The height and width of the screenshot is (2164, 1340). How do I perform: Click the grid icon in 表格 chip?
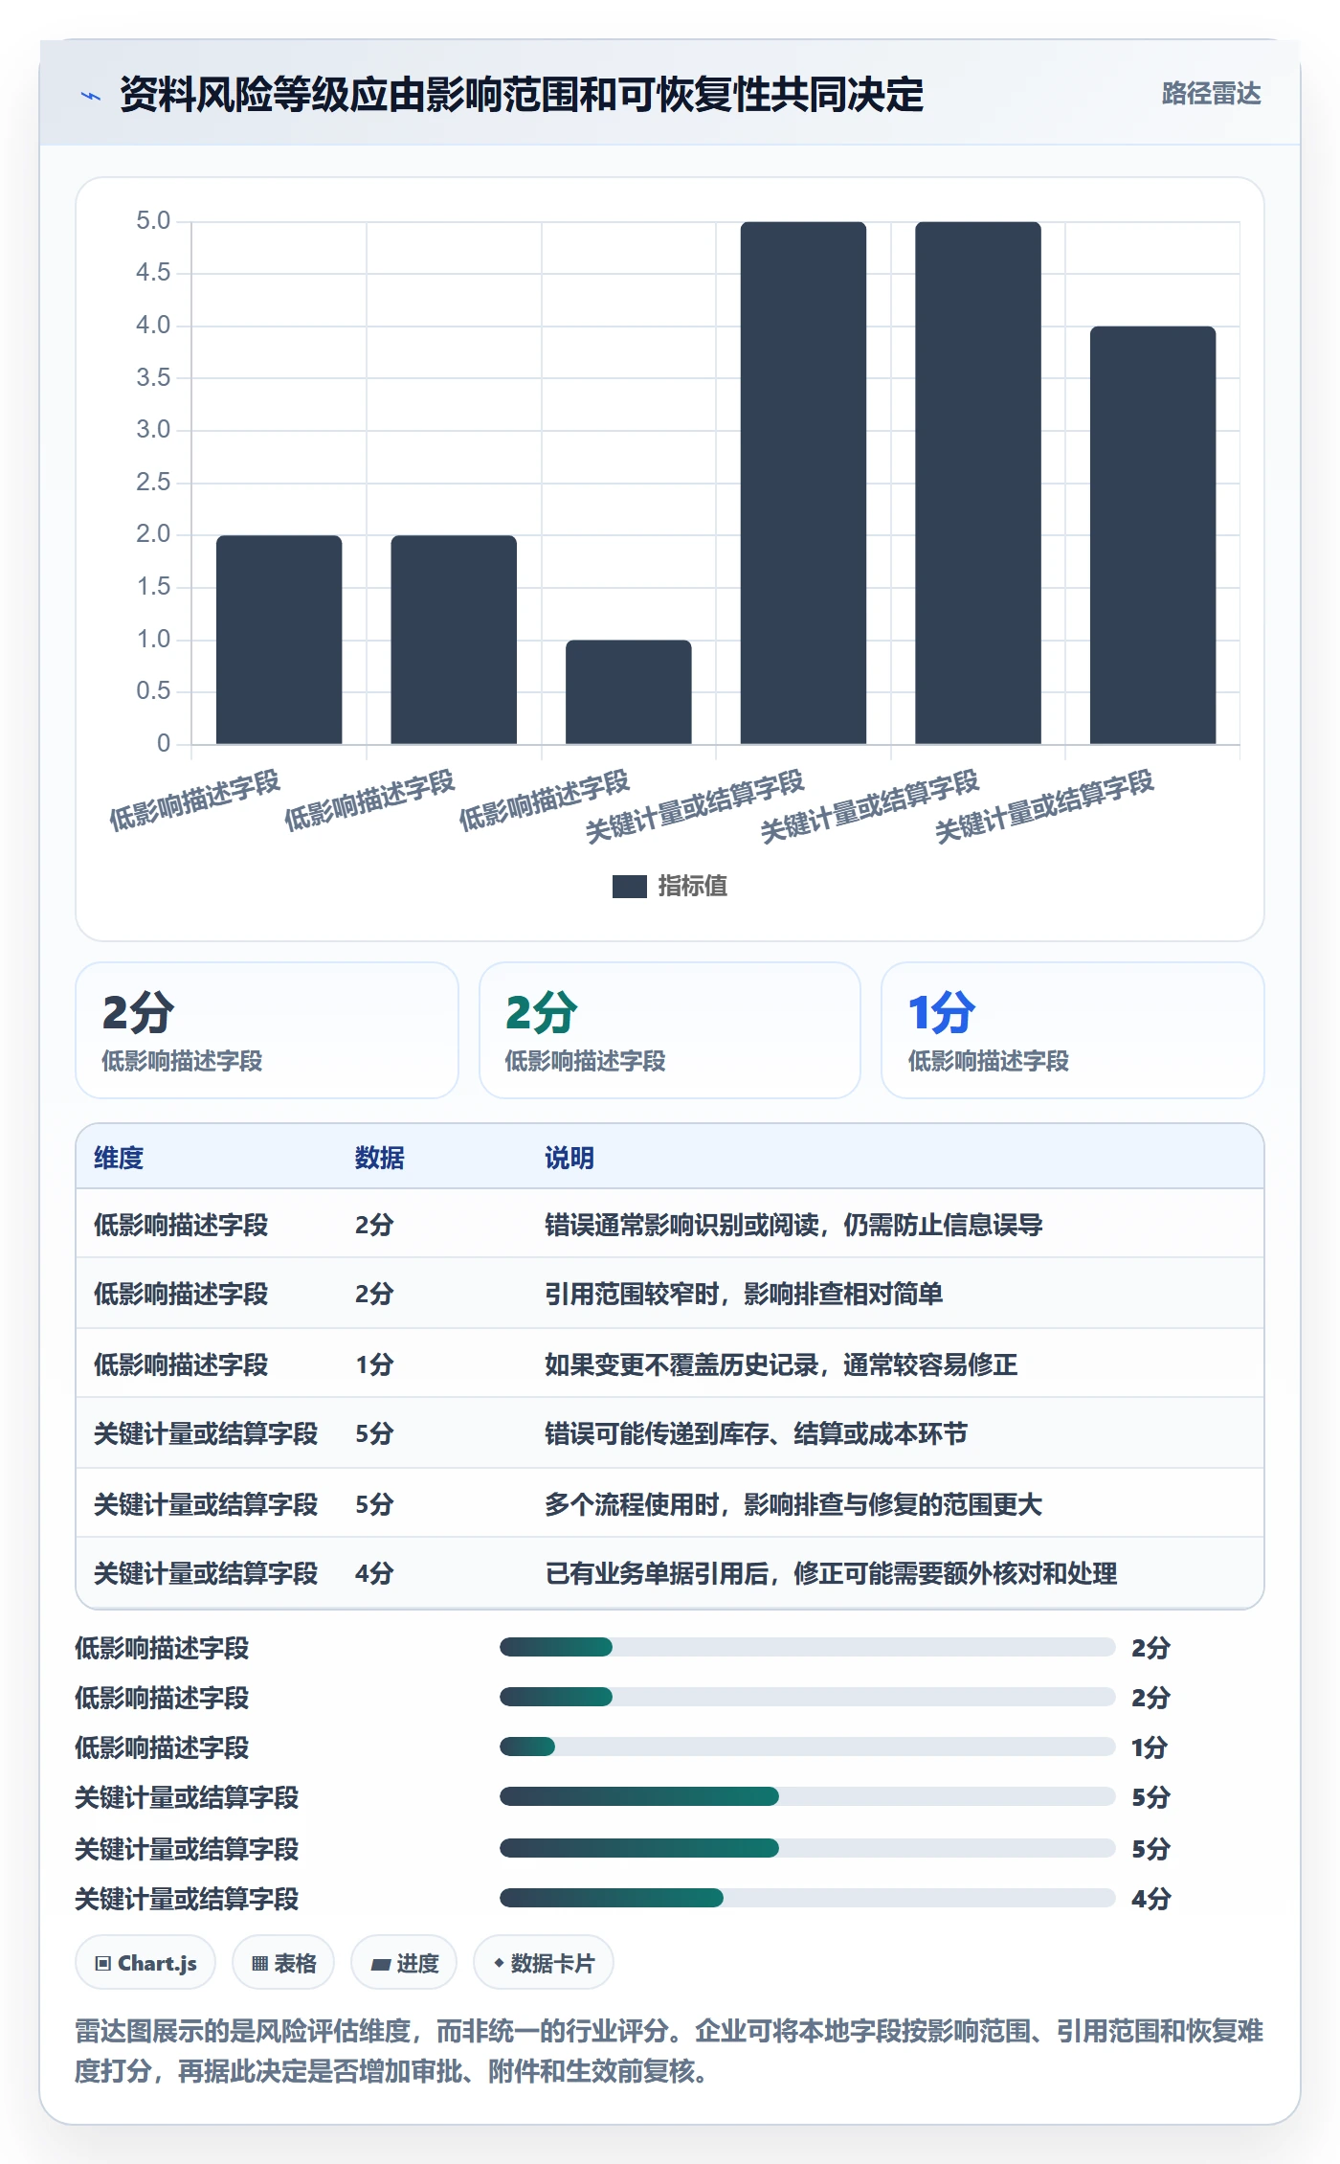(259, 1964)
